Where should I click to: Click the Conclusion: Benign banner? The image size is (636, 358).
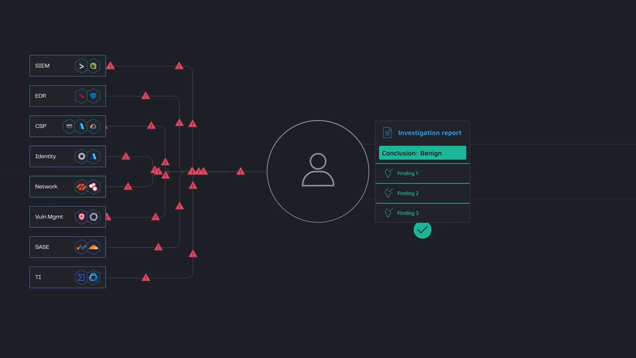[422, 153]
